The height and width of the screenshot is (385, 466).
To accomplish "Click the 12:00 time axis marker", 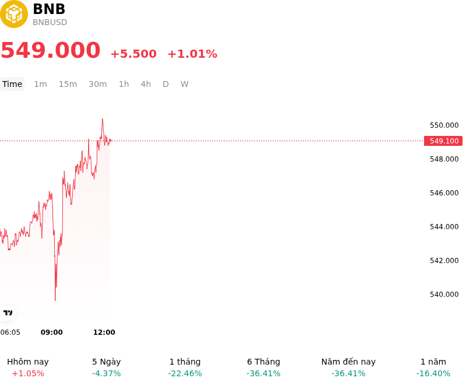I will (x=104, y=332).
